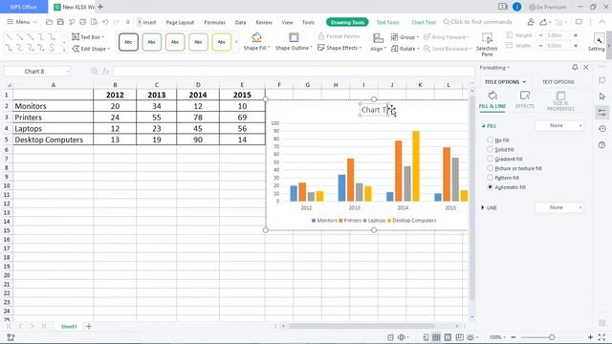Click the Chart Title text box

point(375,110)
